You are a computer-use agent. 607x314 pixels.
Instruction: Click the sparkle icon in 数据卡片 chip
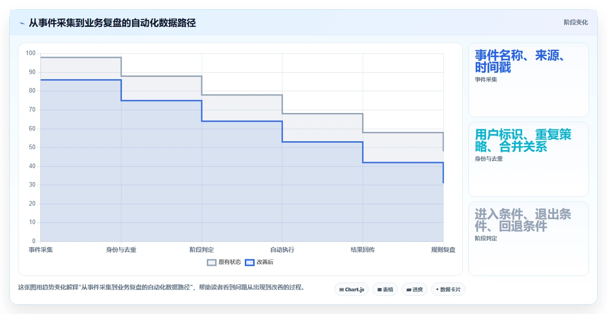[437, 289]
